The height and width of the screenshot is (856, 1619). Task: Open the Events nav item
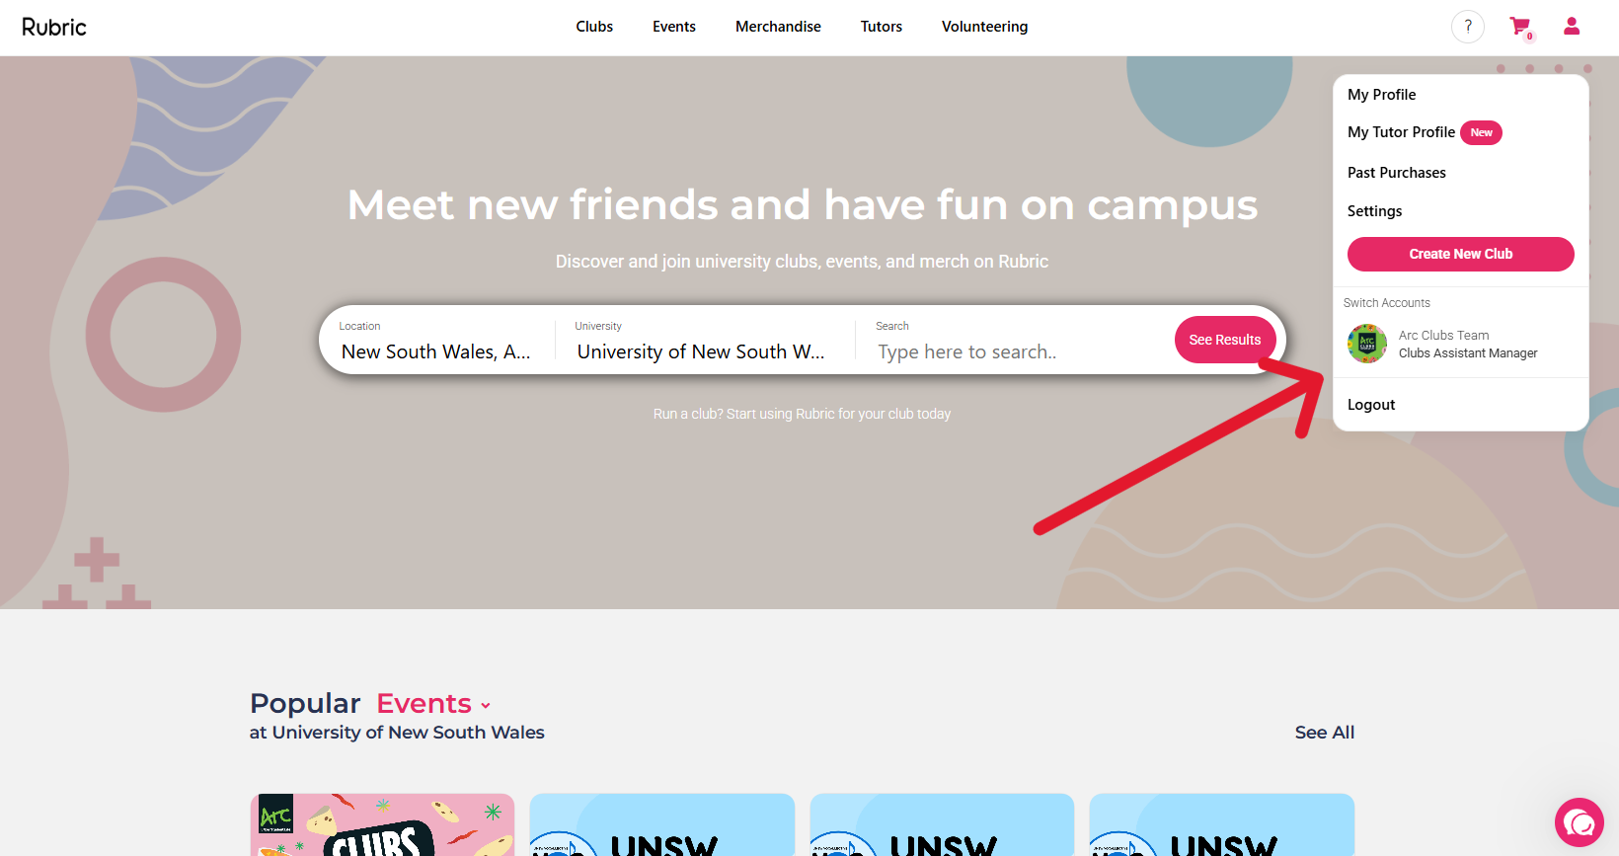pos(674,27)
